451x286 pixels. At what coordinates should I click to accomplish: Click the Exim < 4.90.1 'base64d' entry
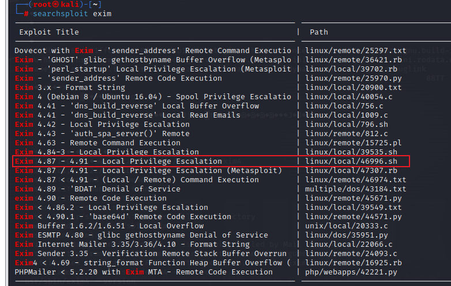pyautogui.click(x=115, y=217)
